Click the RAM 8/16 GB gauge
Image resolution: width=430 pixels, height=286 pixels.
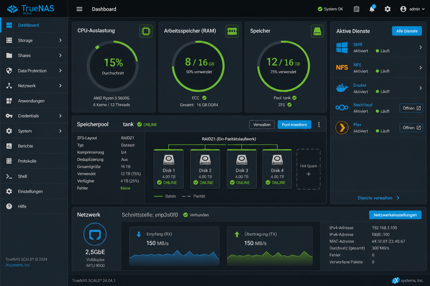(198, 66)
